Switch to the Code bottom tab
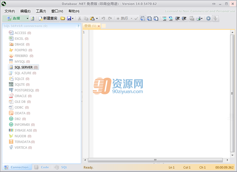This screenshot has height=172, width=237. coord(42,167)
